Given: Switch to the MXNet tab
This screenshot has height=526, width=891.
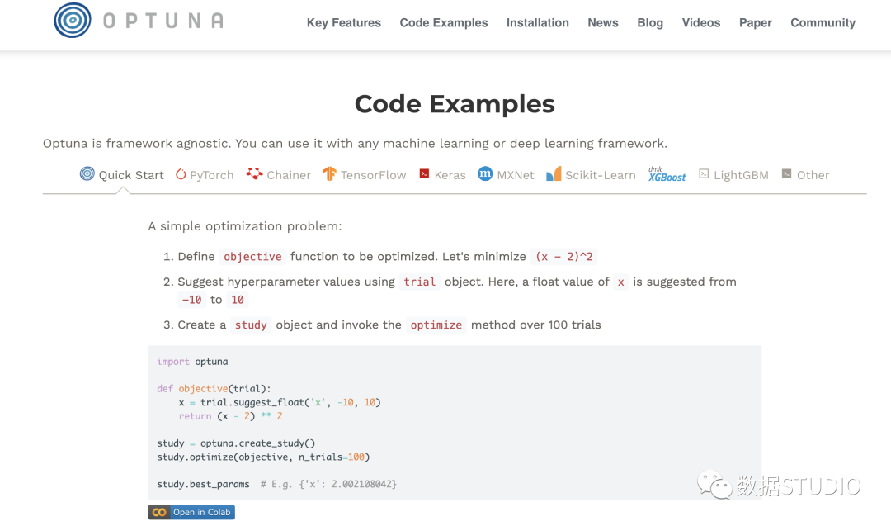Looking at the screenshot, I should coord(516,175).
